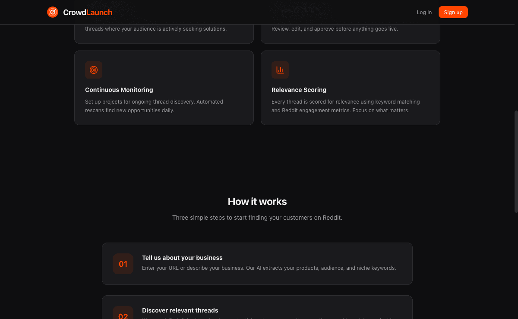Click the text about automated rescans finding opportunities
This screenshot has width=518, height=319.
(x=154, y=106)
